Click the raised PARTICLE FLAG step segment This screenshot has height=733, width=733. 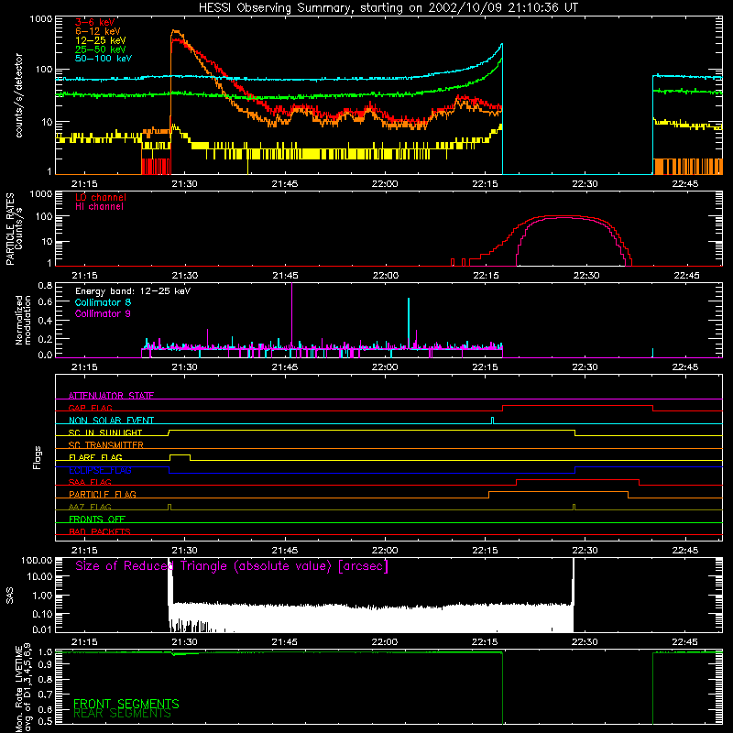click(x=558, y=492)
